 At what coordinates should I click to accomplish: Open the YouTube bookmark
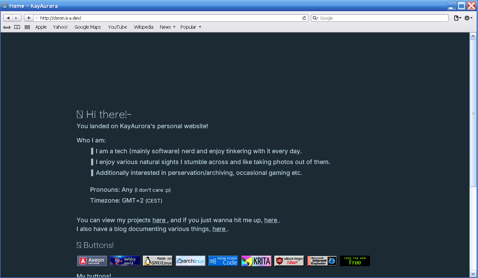coord(118,27)
